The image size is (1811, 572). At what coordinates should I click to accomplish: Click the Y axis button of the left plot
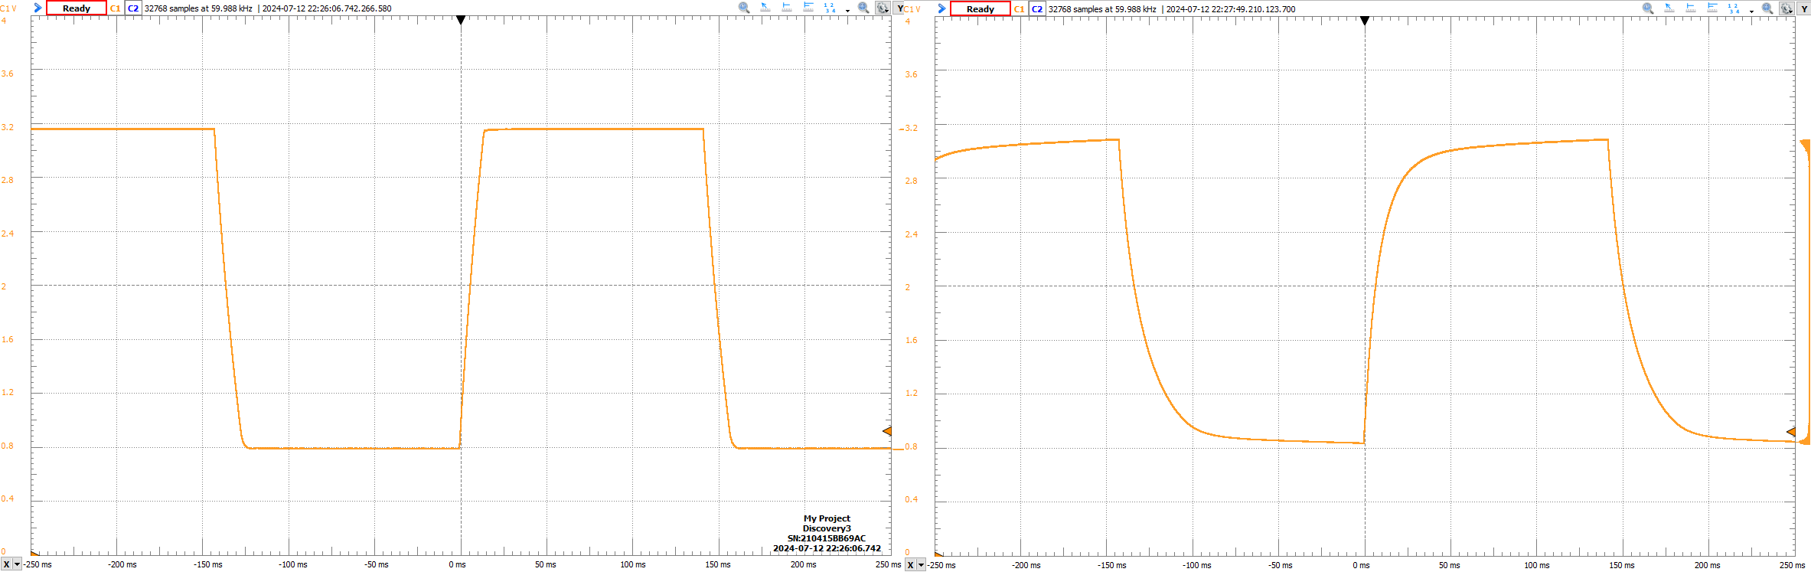click(900, 8)
